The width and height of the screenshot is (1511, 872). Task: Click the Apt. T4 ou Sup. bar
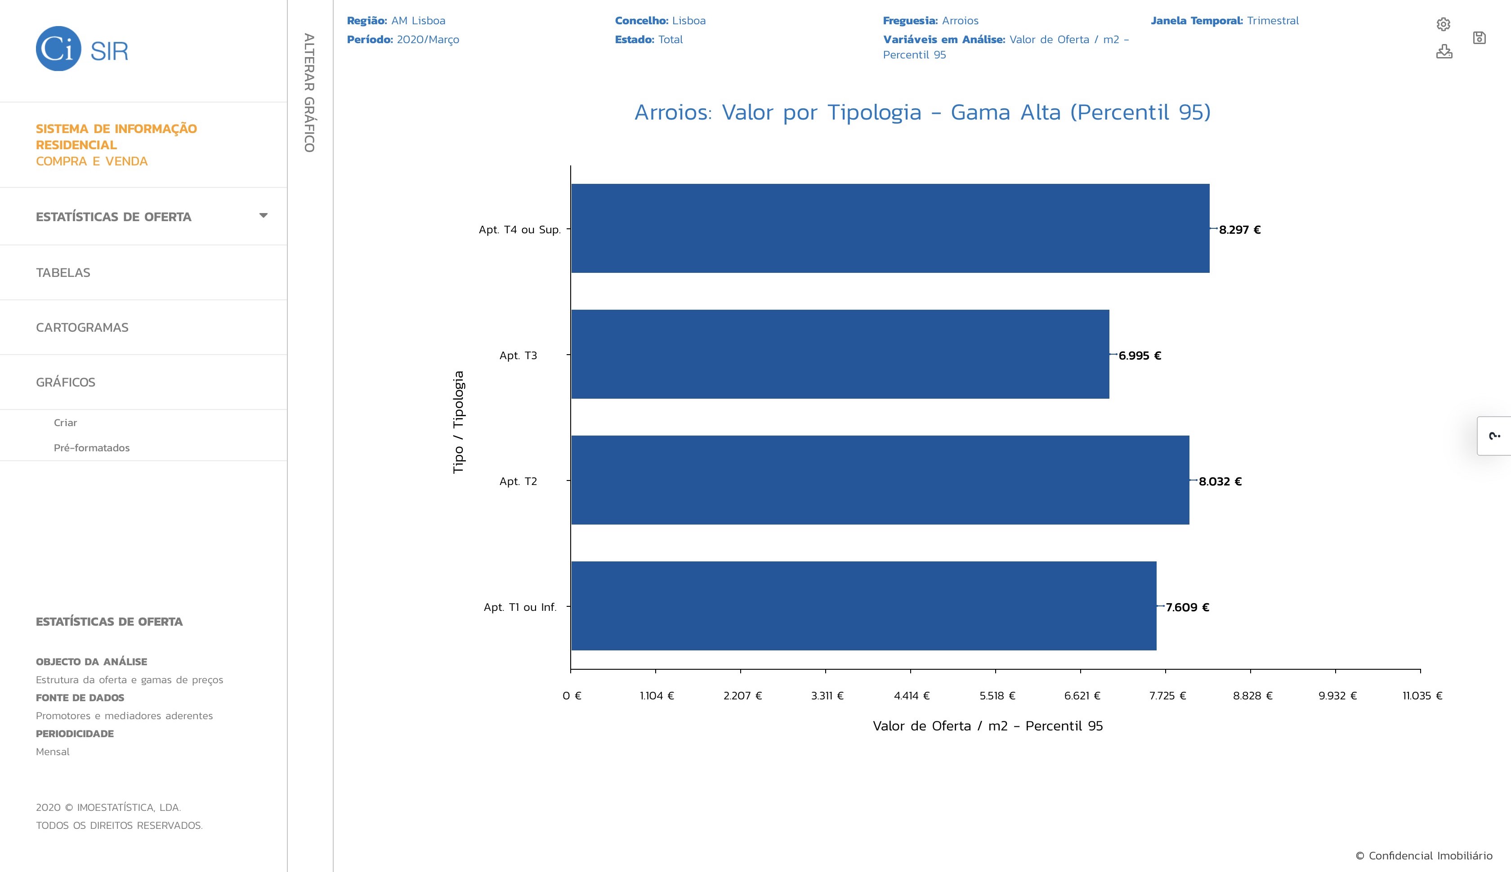click(x=890, y=229)
